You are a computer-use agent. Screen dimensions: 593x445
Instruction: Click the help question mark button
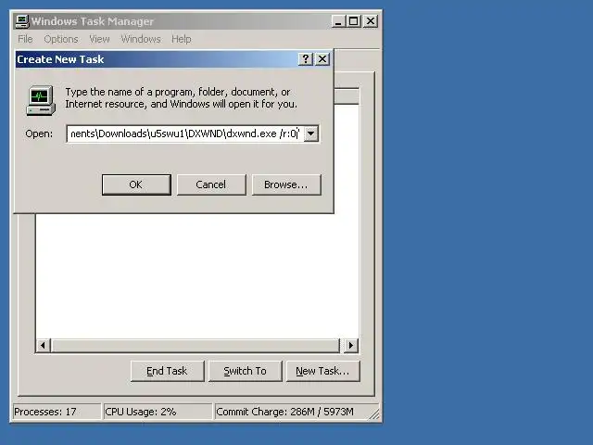tap(306, 59)
